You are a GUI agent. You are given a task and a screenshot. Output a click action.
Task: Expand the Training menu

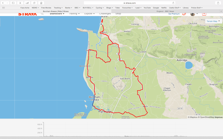click(74, 14)
